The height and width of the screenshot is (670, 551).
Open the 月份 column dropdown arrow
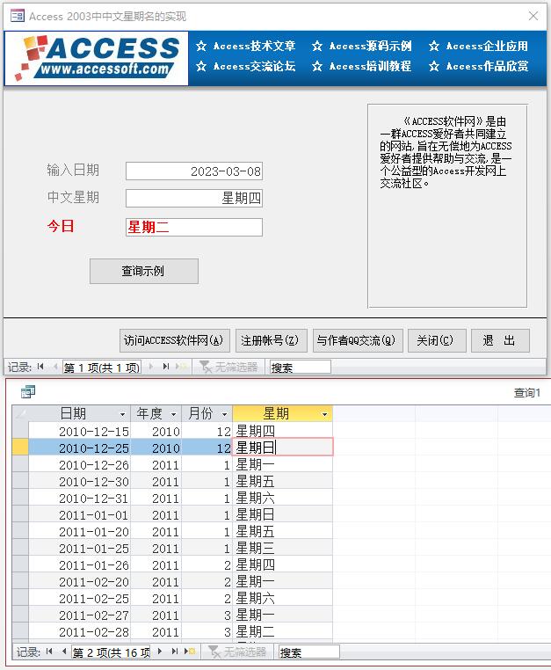pos(224,414)
